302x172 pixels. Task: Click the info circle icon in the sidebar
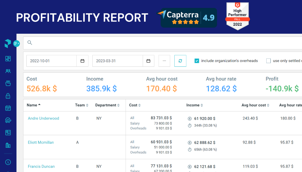pyautogui.click(x=8, y=162)
